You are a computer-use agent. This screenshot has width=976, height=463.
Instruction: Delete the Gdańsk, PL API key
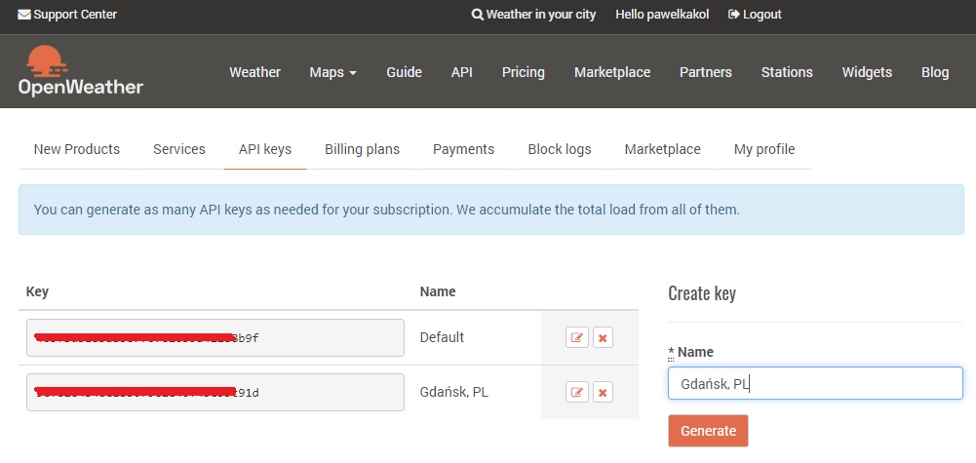click(x=603, y=392)
